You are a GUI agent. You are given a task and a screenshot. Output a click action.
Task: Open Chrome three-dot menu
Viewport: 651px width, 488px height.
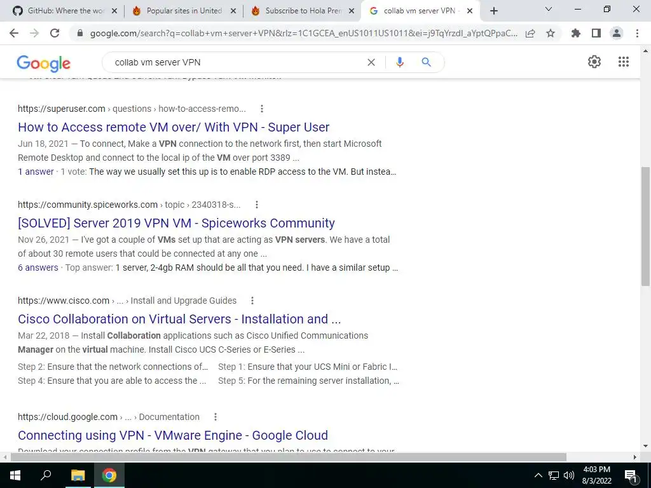pyautogui.click(x=637, y=33)
